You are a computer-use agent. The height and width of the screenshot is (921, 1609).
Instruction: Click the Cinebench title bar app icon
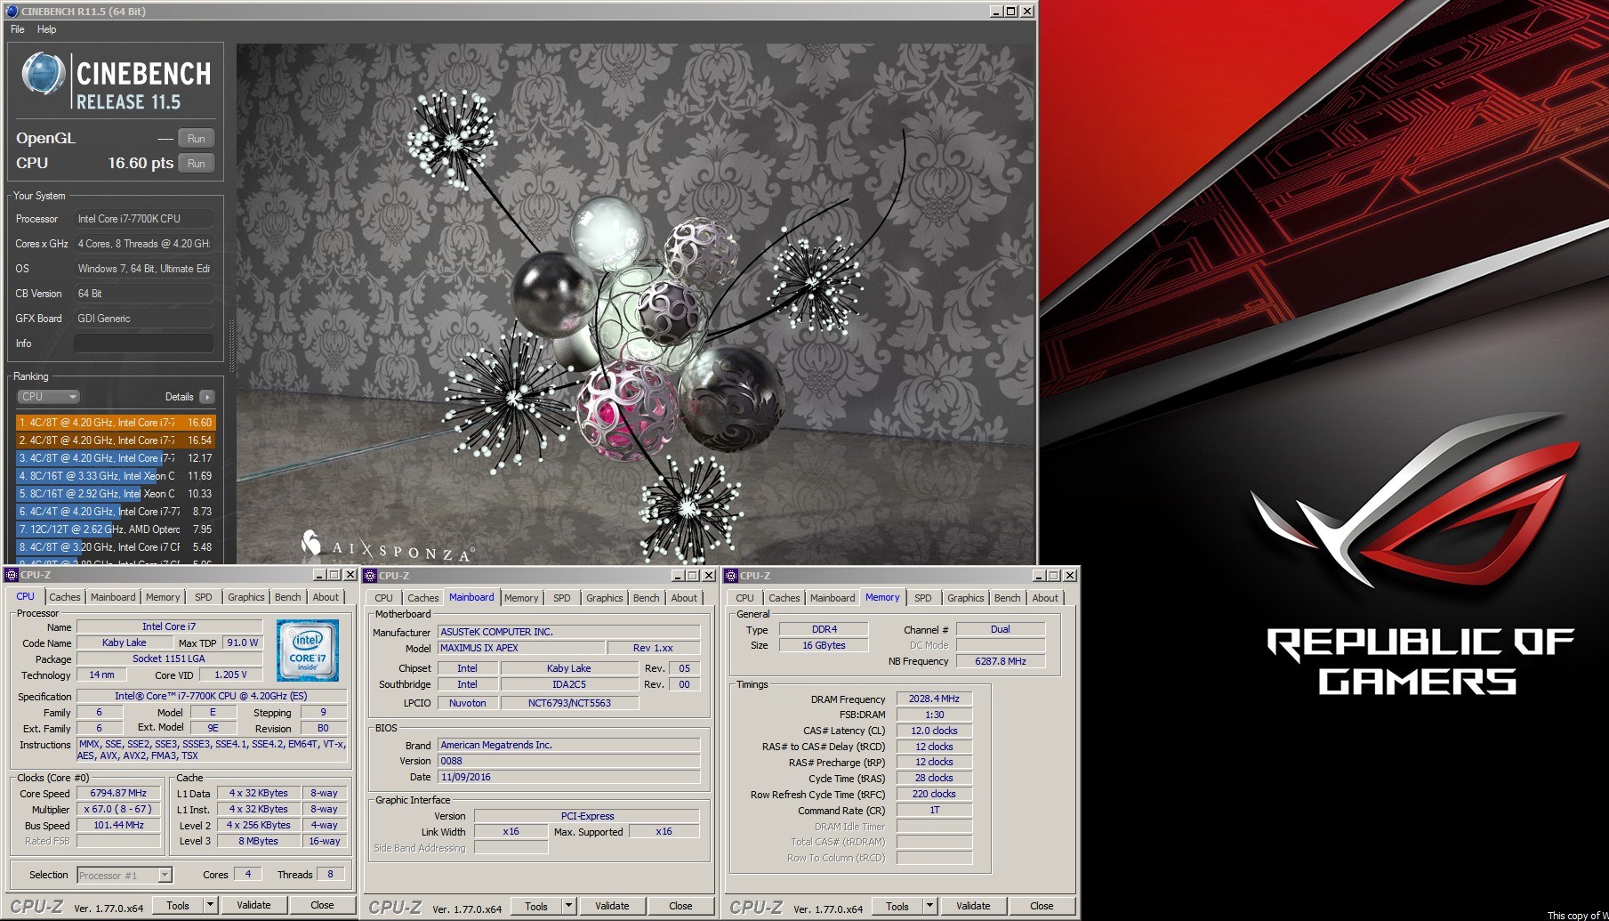tap(12, 11)
